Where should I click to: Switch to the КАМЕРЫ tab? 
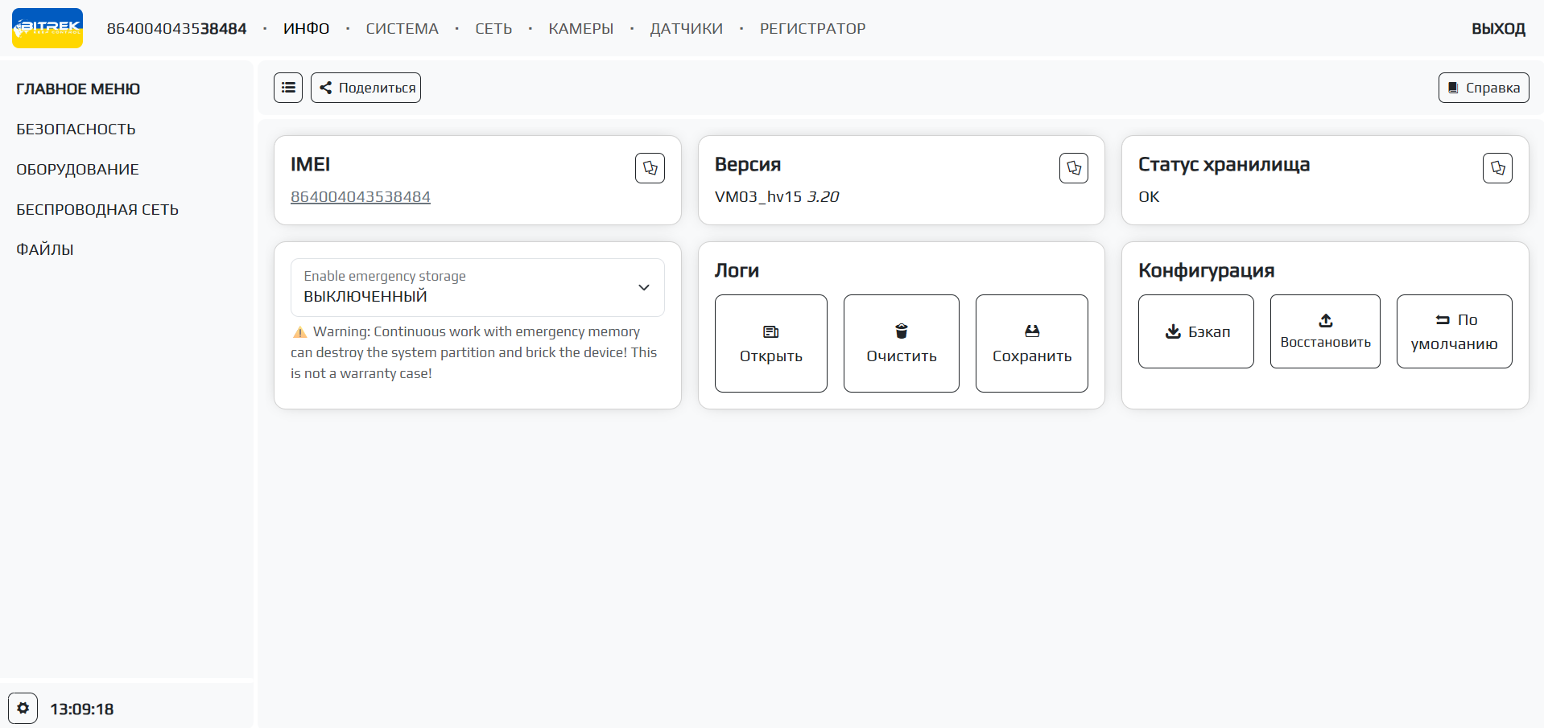tap(580, 29)
